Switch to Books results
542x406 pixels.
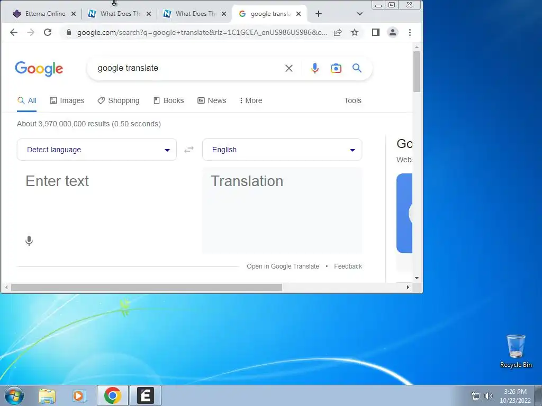[x=169, y=100]
